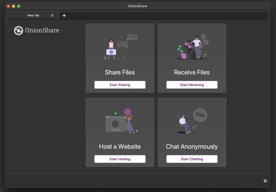Click the Share Files heading
The image size is (276, 192).
pos(120,72)
